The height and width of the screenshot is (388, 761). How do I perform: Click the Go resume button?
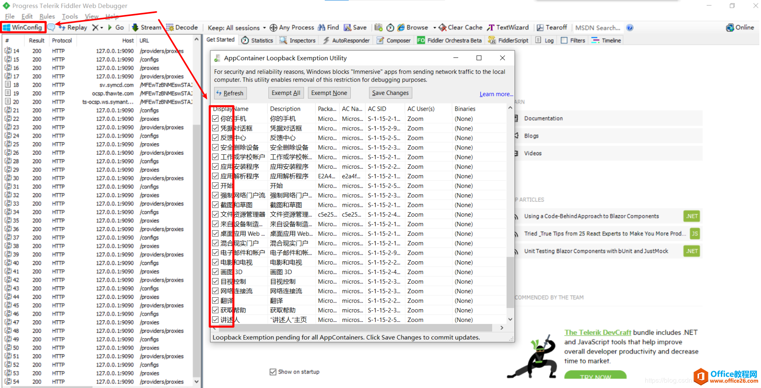point(116,27)
